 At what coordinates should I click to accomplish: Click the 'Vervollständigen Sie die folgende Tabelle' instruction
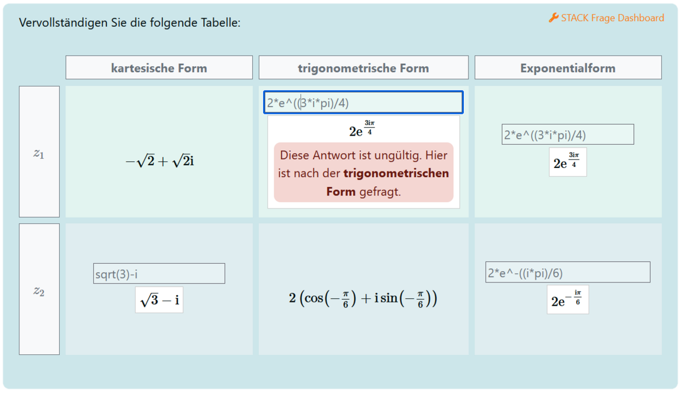[x=130, y=23]
